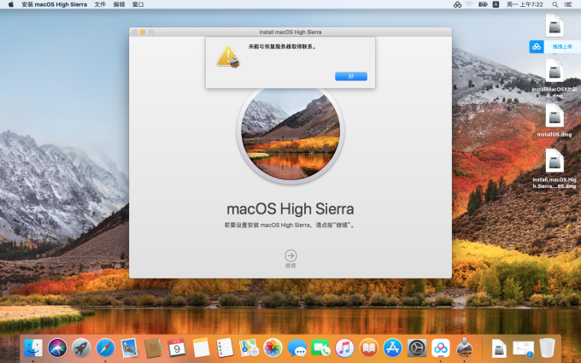Open Safari from the Dock
Viewport: 581px width, 363px height.
105,348
